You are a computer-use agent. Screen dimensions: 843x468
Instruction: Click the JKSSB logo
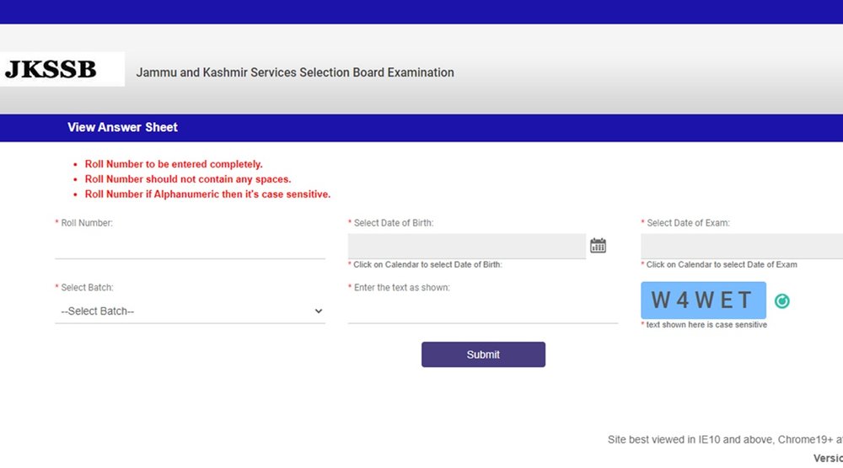(x=52, y=70)
